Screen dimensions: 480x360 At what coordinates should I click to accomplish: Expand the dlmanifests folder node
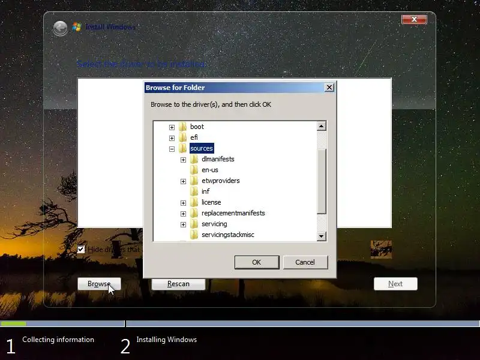coord(183,160)
